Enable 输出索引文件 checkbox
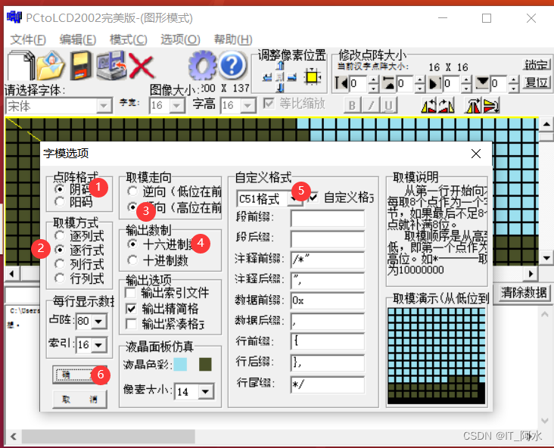Screen dimensions: 554x448 click(x=131, y=293)
